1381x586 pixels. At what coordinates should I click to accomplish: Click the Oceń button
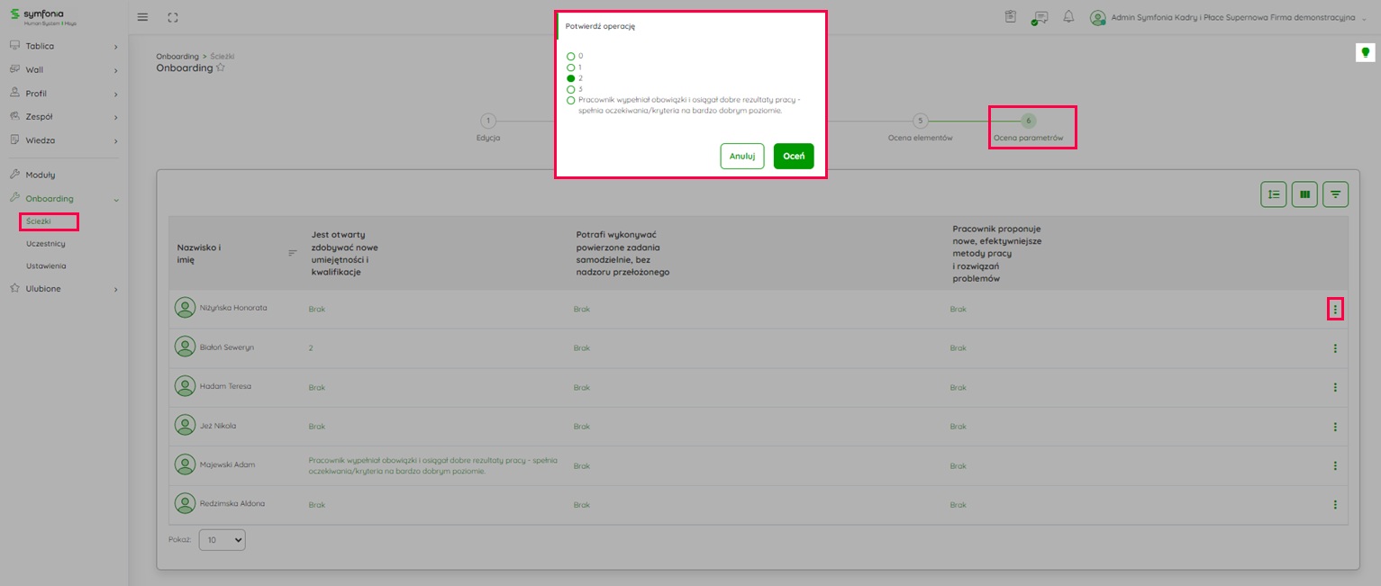(x=793, y=156)
